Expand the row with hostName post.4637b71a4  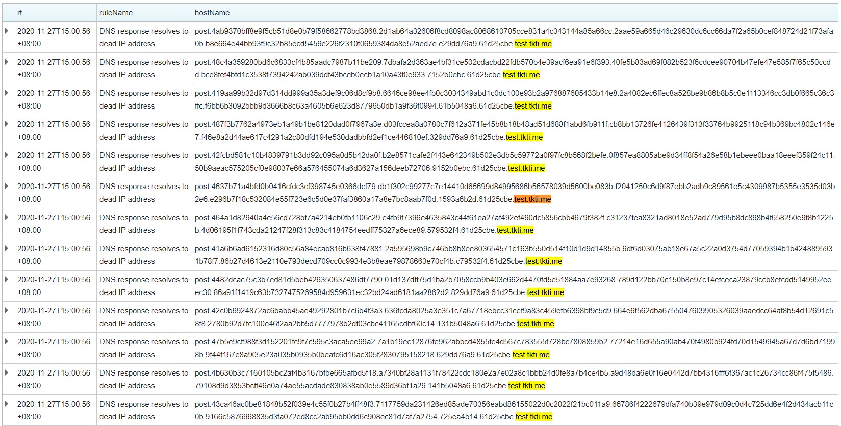pos(7,187)
